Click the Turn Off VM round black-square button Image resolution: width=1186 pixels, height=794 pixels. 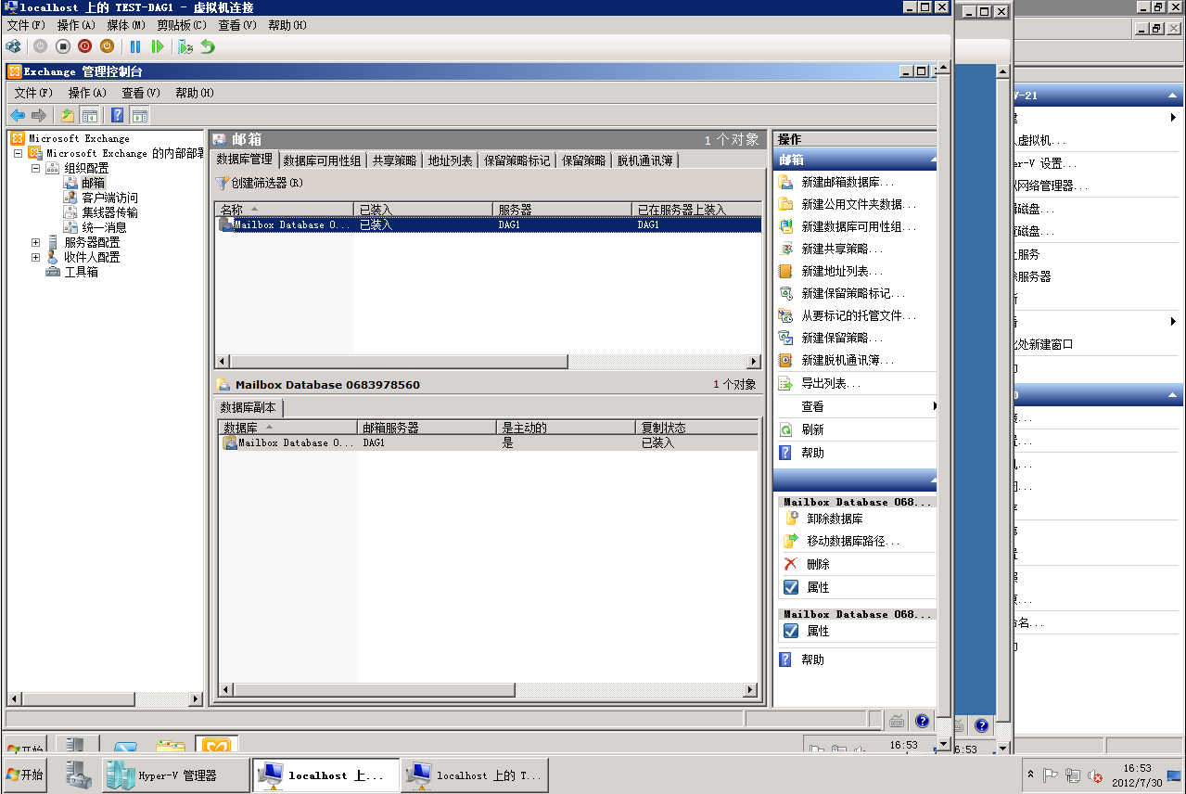coord(63,46)
